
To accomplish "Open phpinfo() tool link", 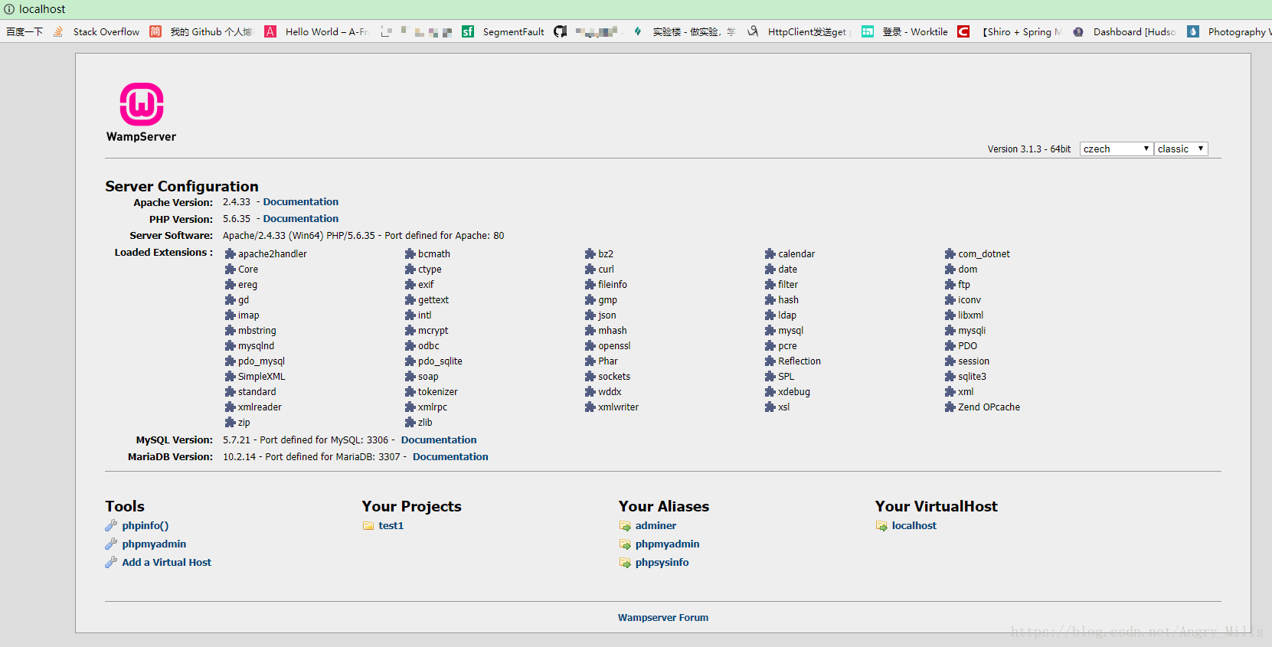I will (146, 526).
